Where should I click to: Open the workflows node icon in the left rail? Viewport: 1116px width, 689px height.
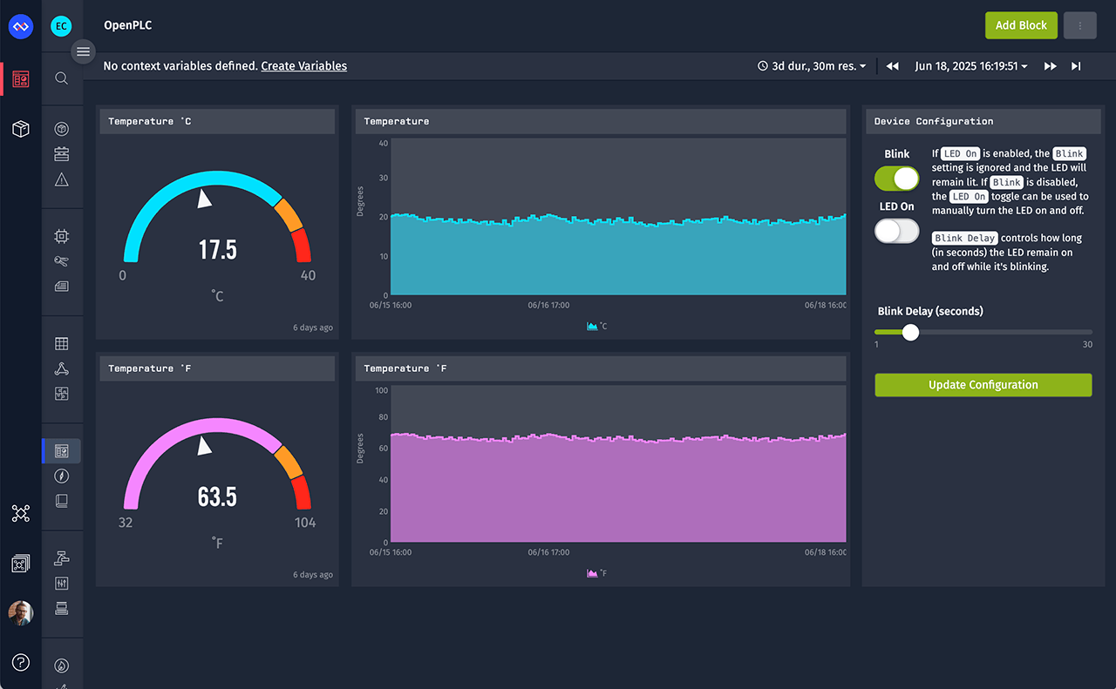20,513
